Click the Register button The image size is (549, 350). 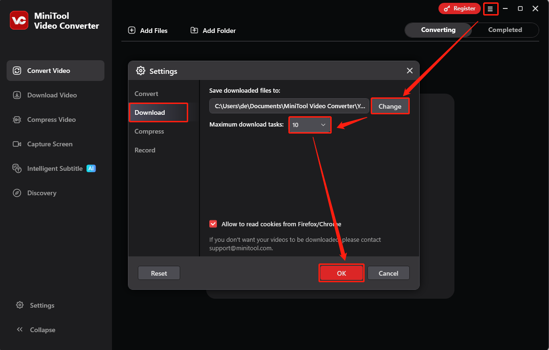click(x=460, y=8)
